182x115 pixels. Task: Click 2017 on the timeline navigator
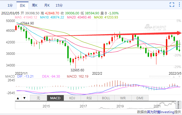pyautogui.click(x=83, y=106)
